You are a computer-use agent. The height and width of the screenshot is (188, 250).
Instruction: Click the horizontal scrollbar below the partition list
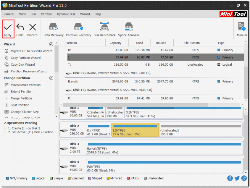pos(133,105)
